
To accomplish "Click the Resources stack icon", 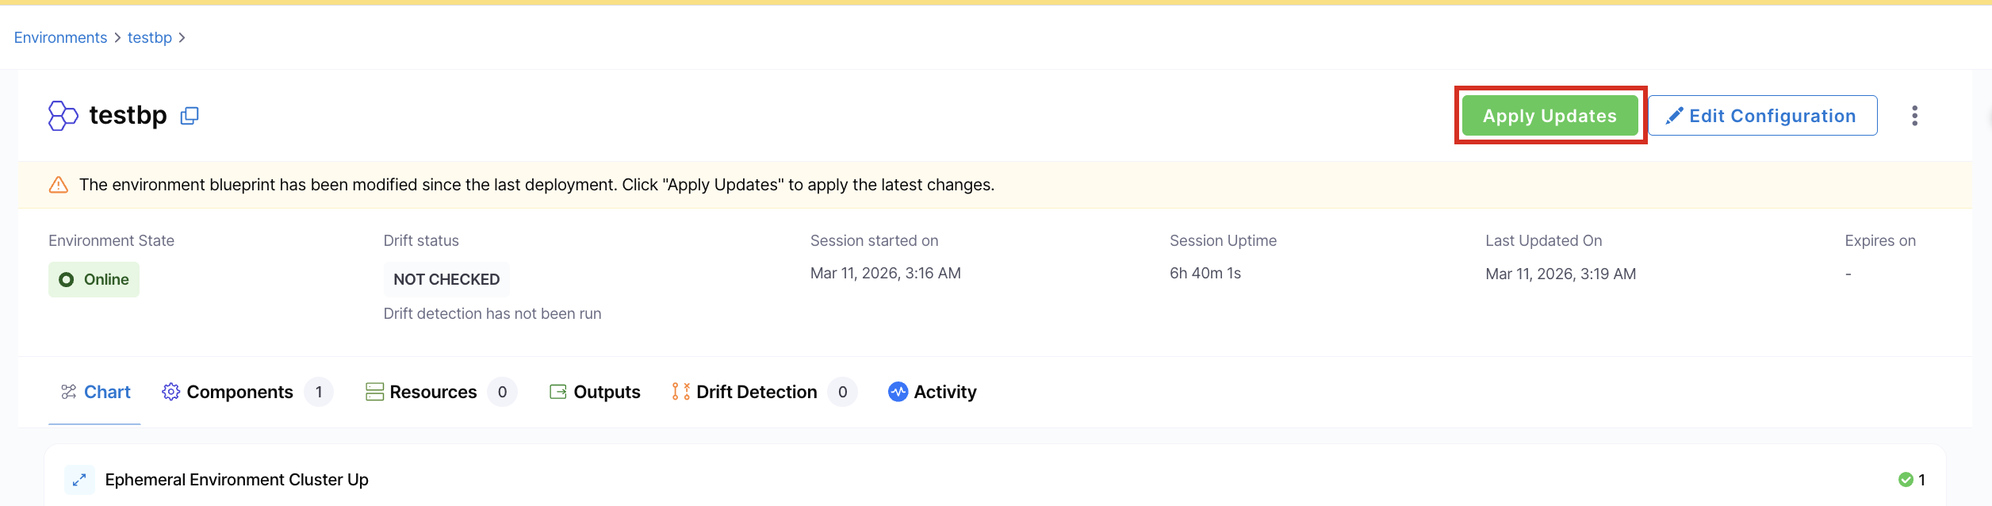I will (374, 392).
